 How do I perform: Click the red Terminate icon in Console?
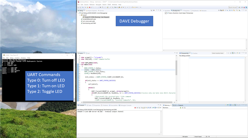pyautogui.click(x=135, y=108)
